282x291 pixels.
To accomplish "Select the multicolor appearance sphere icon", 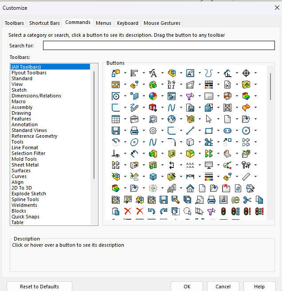I will [x=153, y=96].
